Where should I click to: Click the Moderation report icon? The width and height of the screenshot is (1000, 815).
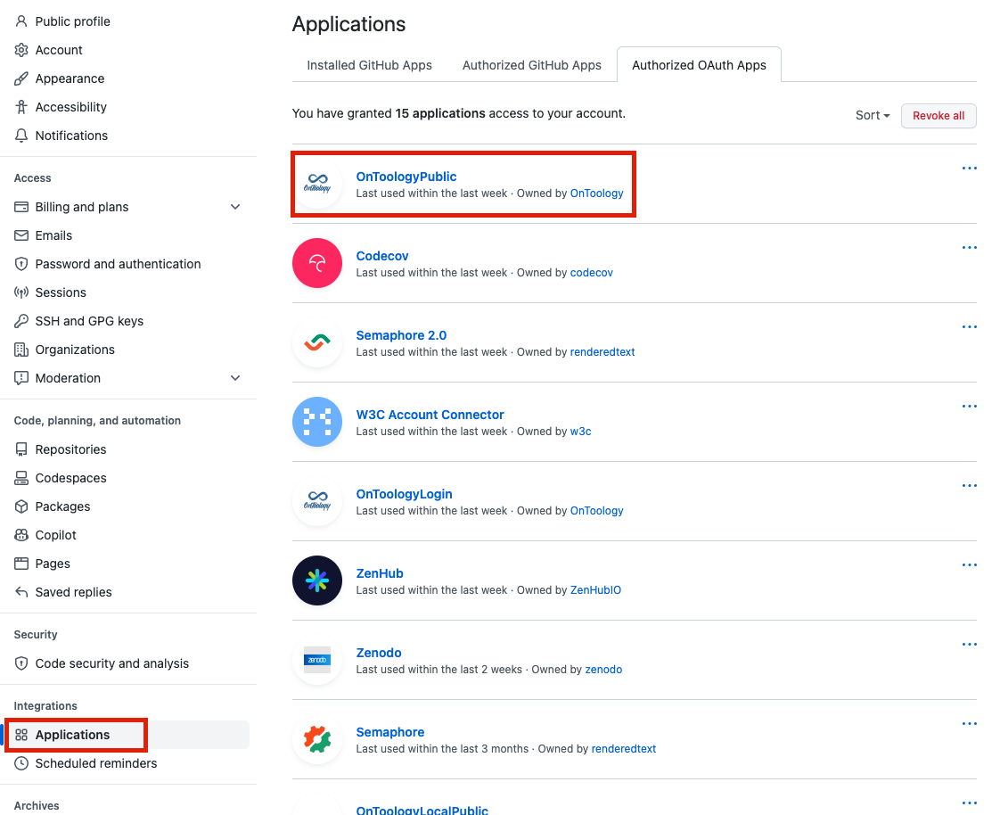point(21,378)
